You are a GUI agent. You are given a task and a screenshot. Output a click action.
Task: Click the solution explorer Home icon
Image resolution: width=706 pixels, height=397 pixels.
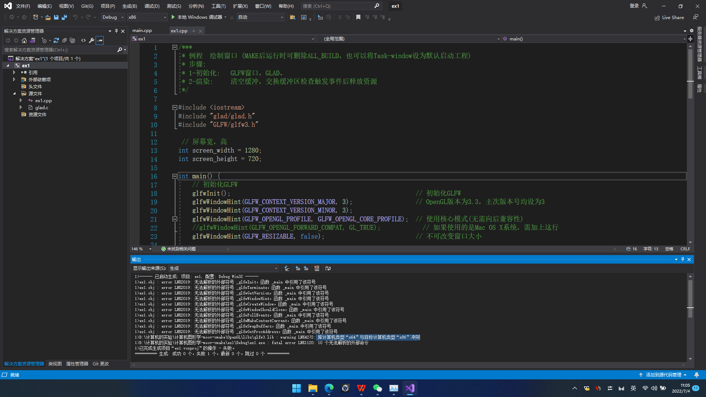click(x=24, y=40)
